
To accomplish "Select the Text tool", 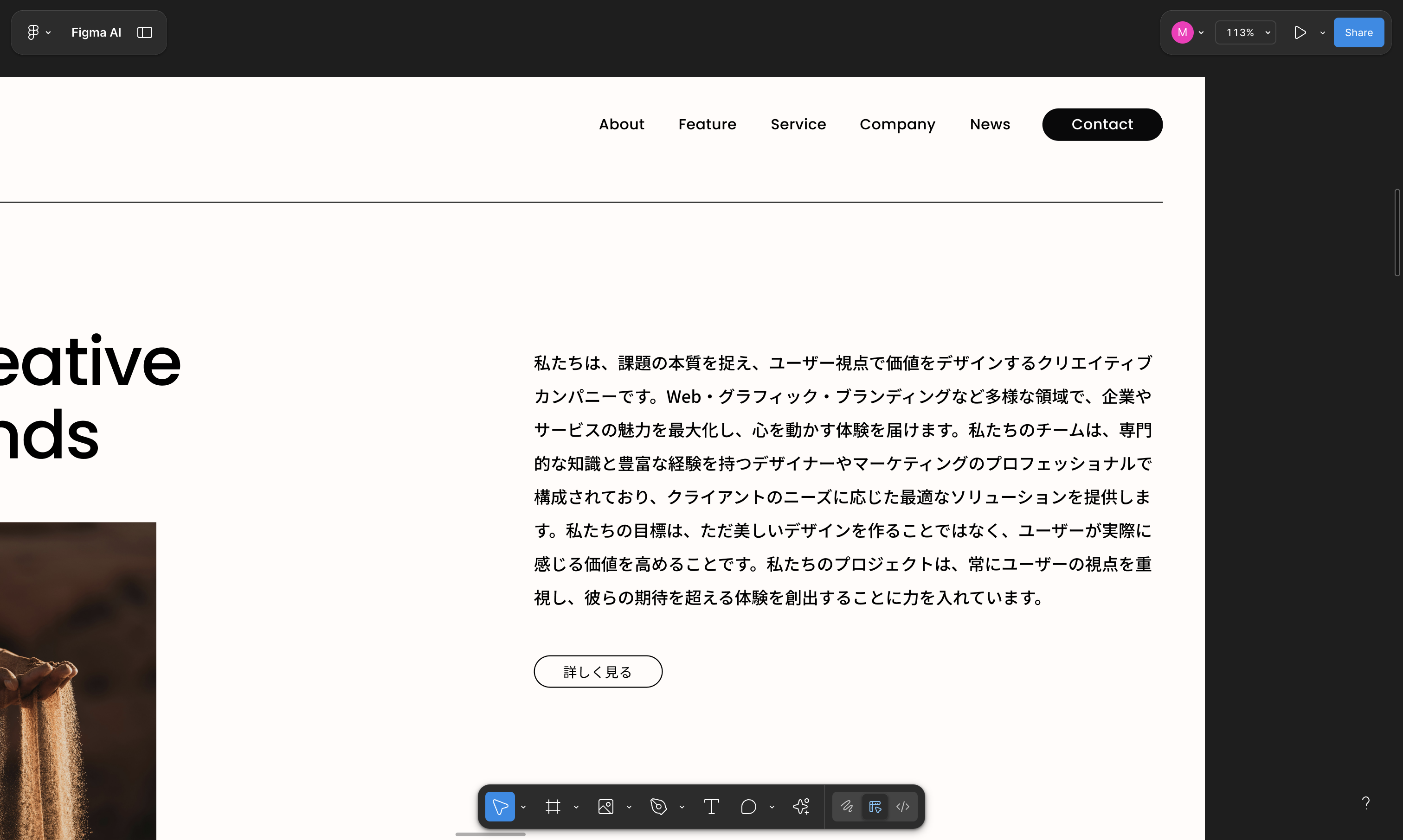I will coord(711,806).
